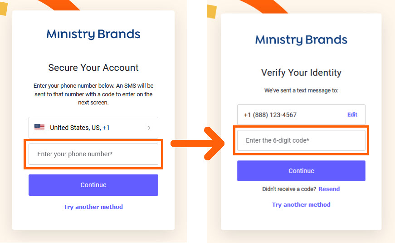This screenshot has width=395, height=243.
Task: Click Edit next to the phone number
Action: (x=352, y=114)
